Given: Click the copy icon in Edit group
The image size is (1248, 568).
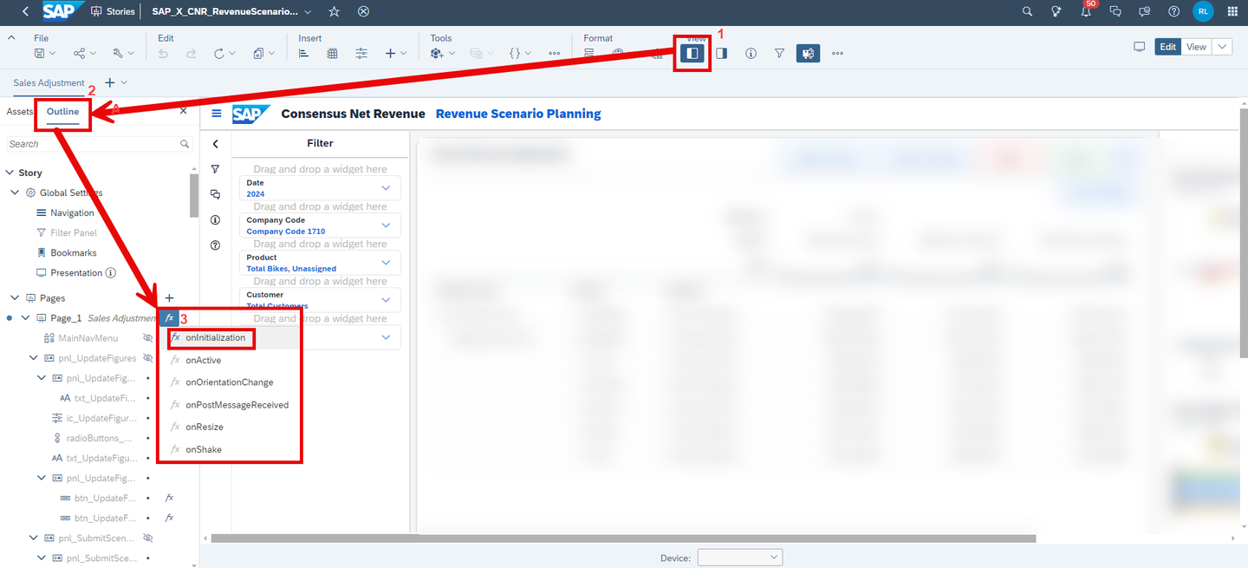Looking at the screenshot, I should click(258, 53).
